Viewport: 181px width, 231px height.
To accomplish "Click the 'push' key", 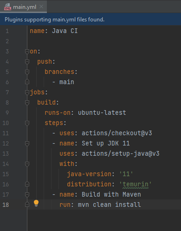I will 45,62.
